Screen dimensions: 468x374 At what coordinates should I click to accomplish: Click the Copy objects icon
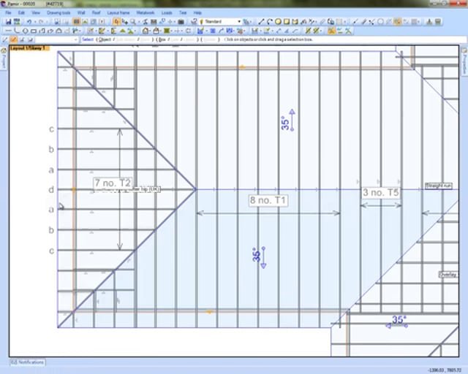331,21
